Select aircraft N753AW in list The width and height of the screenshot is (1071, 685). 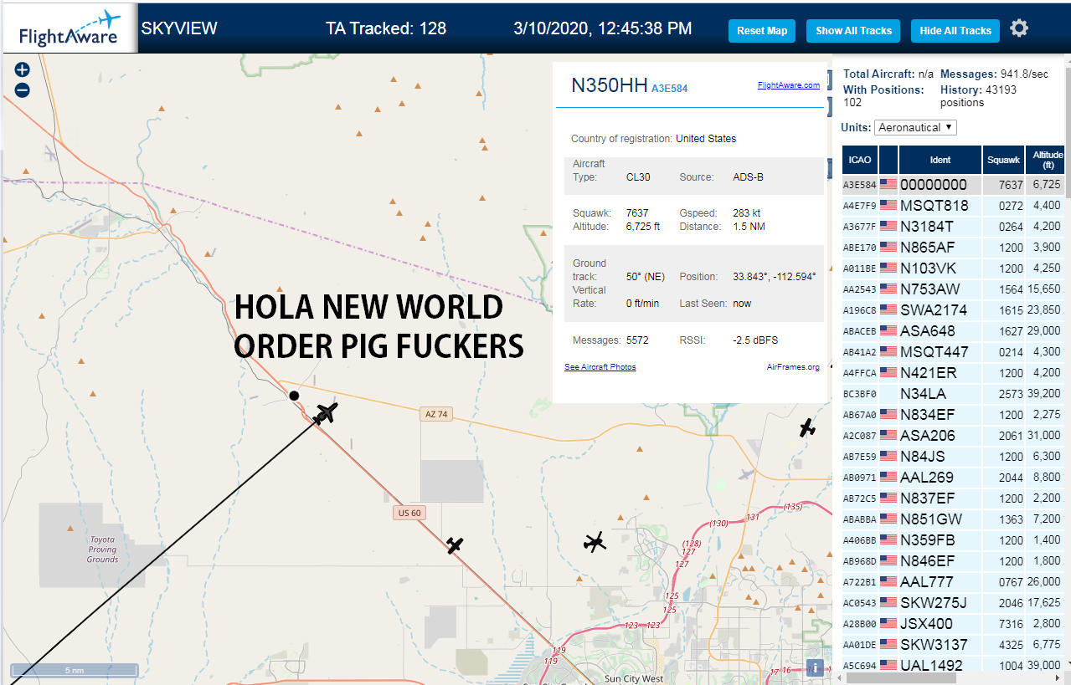(953, 289)
